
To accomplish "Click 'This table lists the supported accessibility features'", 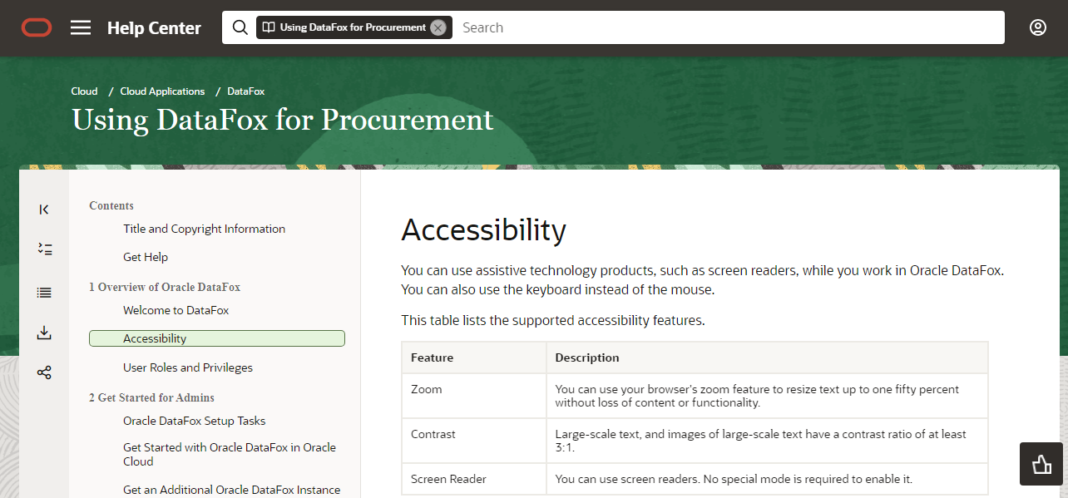I will 553,320.
